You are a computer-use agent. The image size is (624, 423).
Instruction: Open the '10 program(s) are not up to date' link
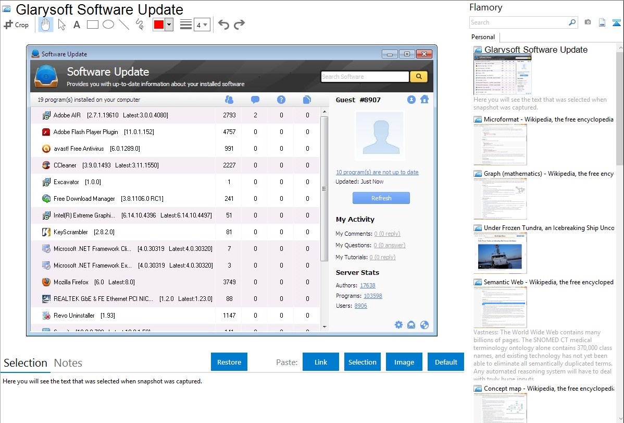pos(377,172)
